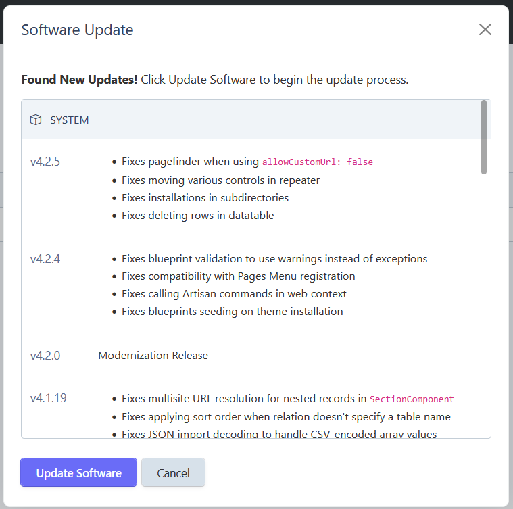Viewport: 513px width, 509px height.
Task: Select the v4.2.5 version label
Action: tap(45, 162)
